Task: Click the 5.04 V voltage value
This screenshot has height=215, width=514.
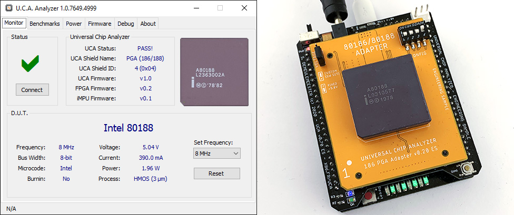Action: (151, 147)
